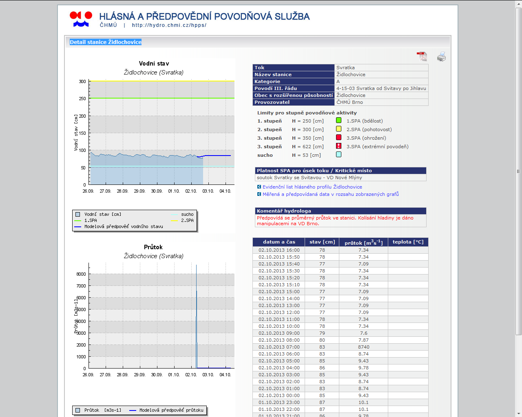This screenshot has width=522, height=417.
Task: Click the extreme flood exclamation icon
Action: [x=338, y=146]
